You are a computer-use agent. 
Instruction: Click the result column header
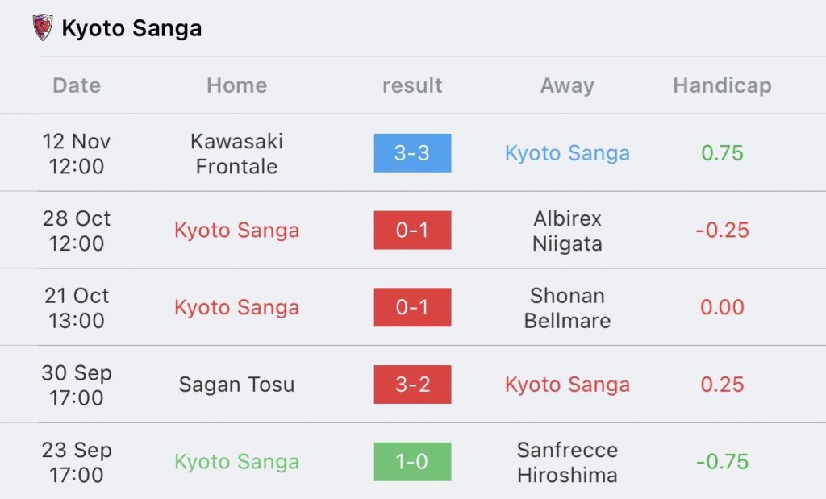click(412, 85)
